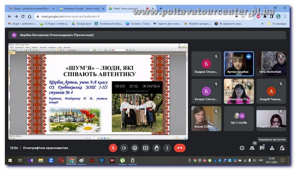Open Task View on the taskbar
This screenshot has width=295, height=170.
(20, 160)
